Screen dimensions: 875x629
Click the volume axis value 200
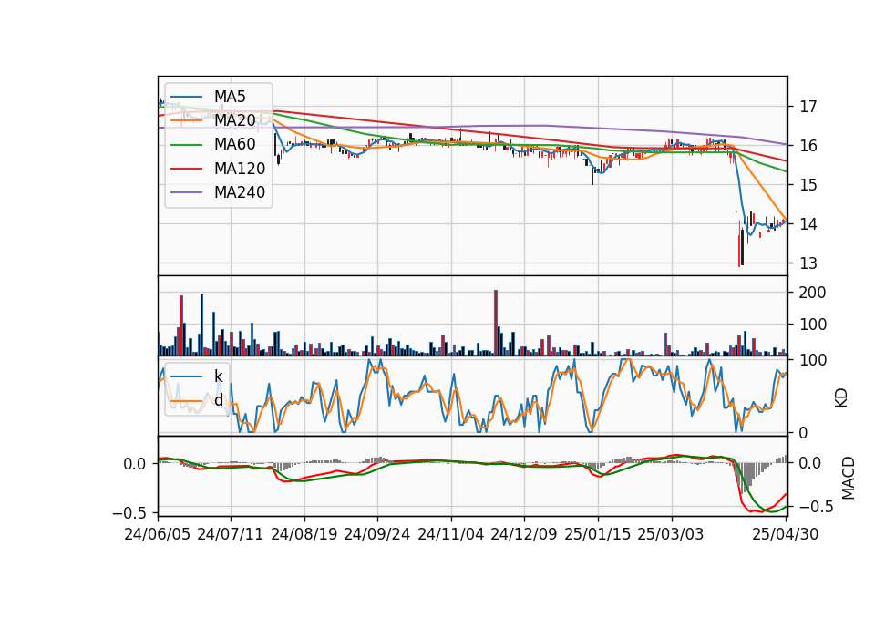(x=812, y=293)
